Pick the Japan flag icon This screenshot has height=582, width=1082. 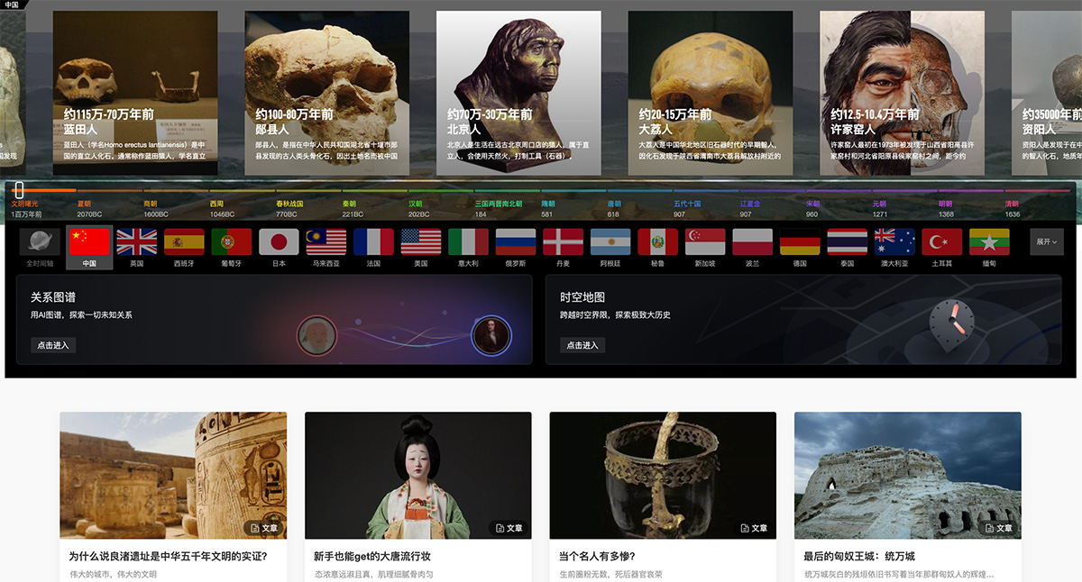tap(279, 241)
